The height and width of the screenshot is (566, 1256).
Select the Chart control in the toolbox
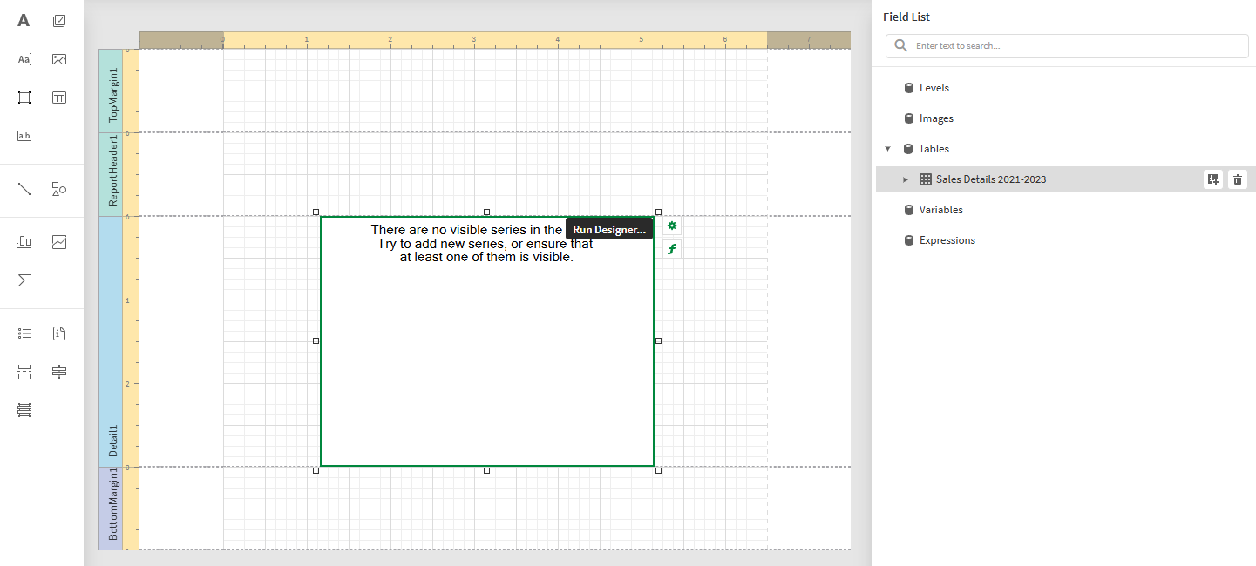pyautogui.click(x=59, y=241)
